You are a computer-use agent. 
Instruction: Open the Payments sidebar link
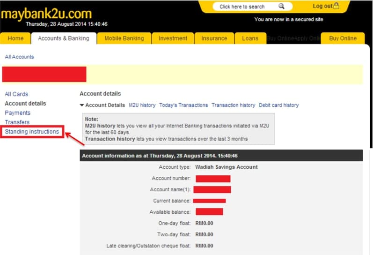pos(18,112)
